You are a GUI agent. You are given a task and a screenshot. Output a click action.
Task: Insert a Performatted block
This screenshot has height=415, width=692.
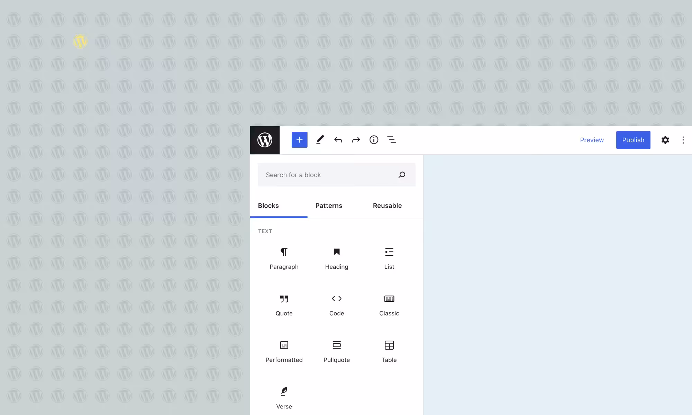click(x=284, y=352)
